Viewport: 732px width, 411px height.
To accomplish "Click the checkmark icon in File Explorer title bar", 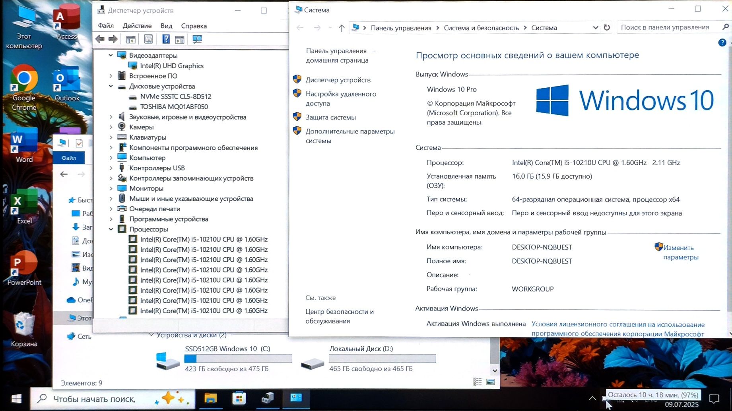I will (x=79, y=143).
